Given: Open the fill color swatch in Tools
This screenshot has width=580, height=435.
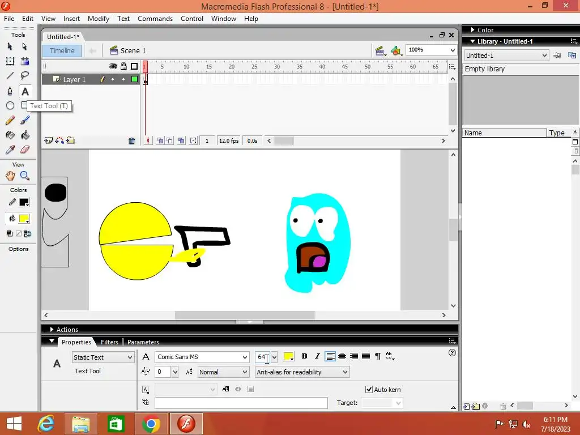Looking at the screenshot, I should pyautogui.click(x=24, y=219).
